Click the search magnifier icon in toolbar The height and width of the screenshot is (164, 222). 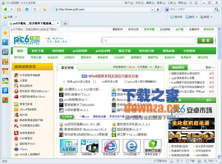click(216, 10)
